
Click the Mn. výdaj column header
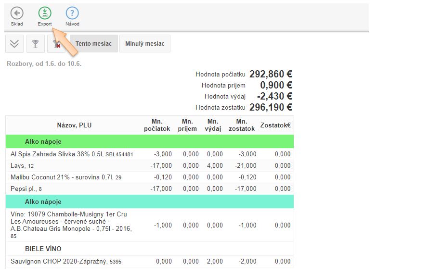(213, 125)
